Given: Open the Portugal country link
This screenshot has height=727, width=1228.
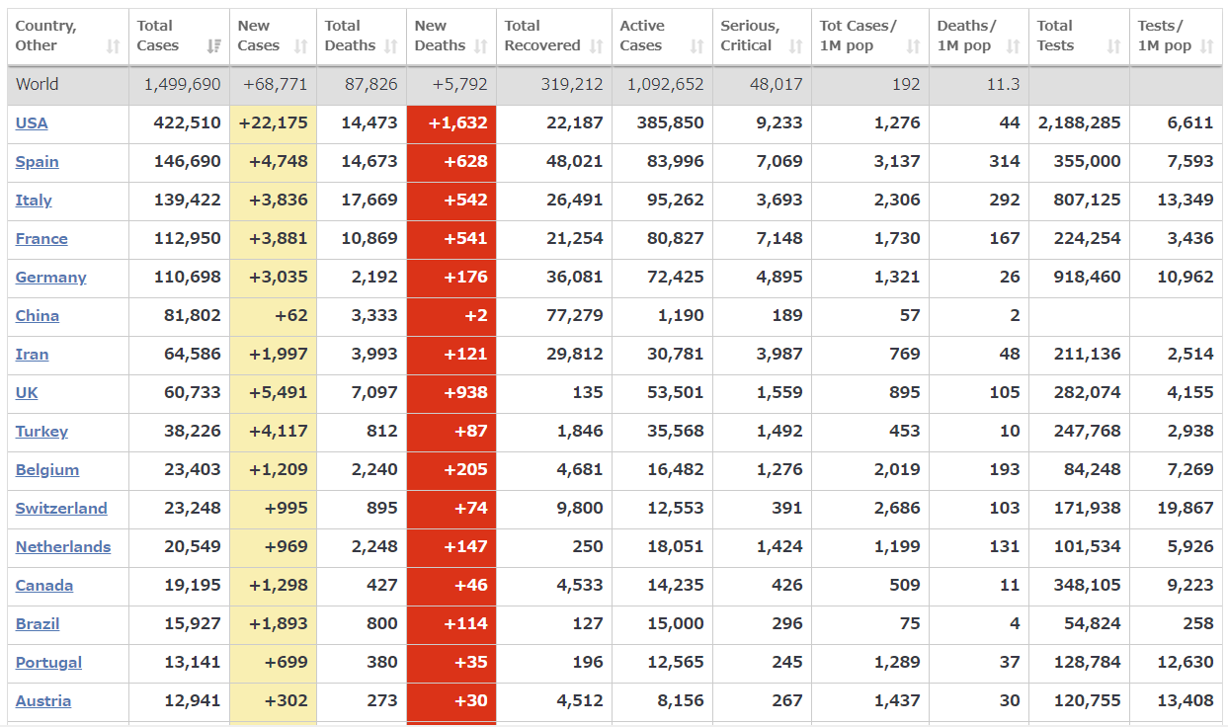Looking at the screenshot, I should pos(48,663).
